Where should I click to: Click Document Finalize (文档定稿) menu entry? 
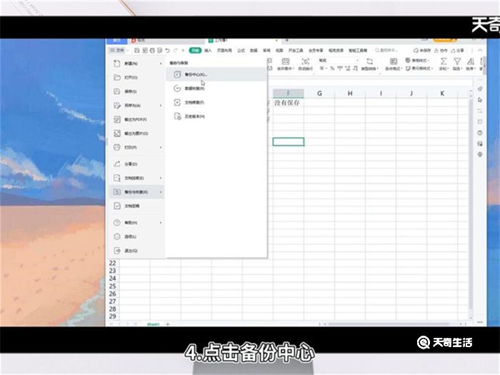tap(137, 206)
